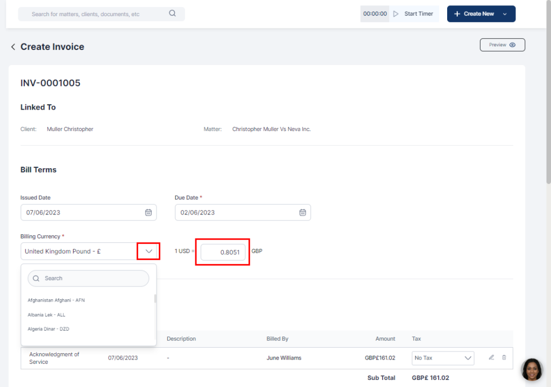Click the USD to GBP exchange rate field
The height and width of the screenshot is (387, 551).
pyautogui.click(x=223, y=252)
